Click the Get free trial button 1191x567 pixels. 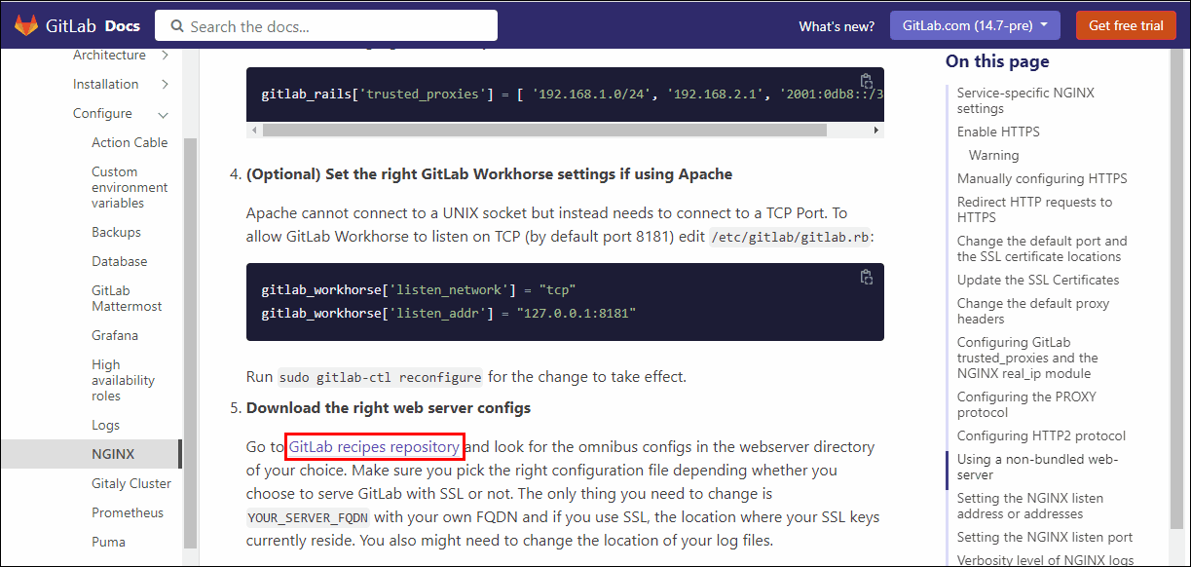[1126, 26]
